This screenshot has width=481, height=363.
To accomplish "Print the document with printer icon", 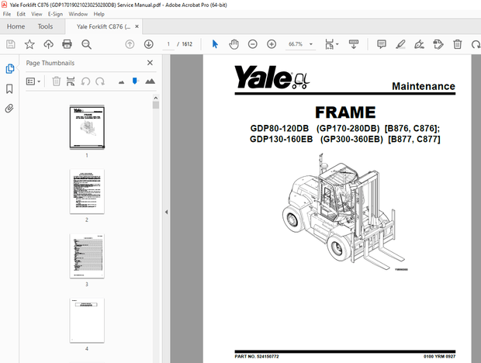I will click(x=67, y=44).
